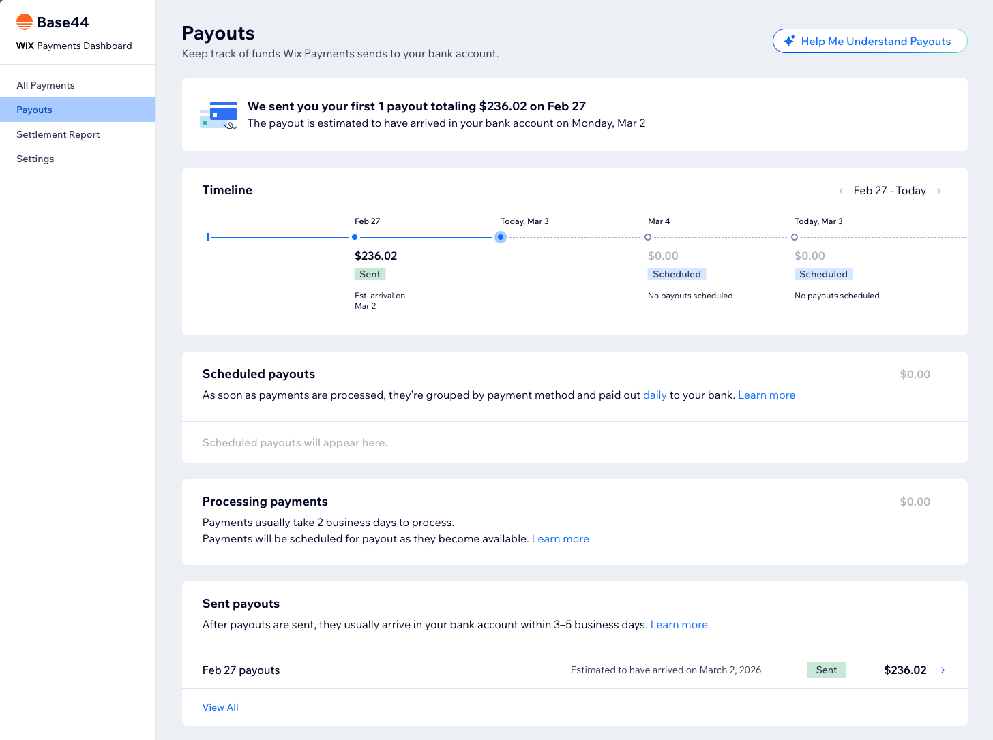Select View All under Sent payouts
Image resolution: width=993 pixels, height=740 pixels.
[220, 707]
